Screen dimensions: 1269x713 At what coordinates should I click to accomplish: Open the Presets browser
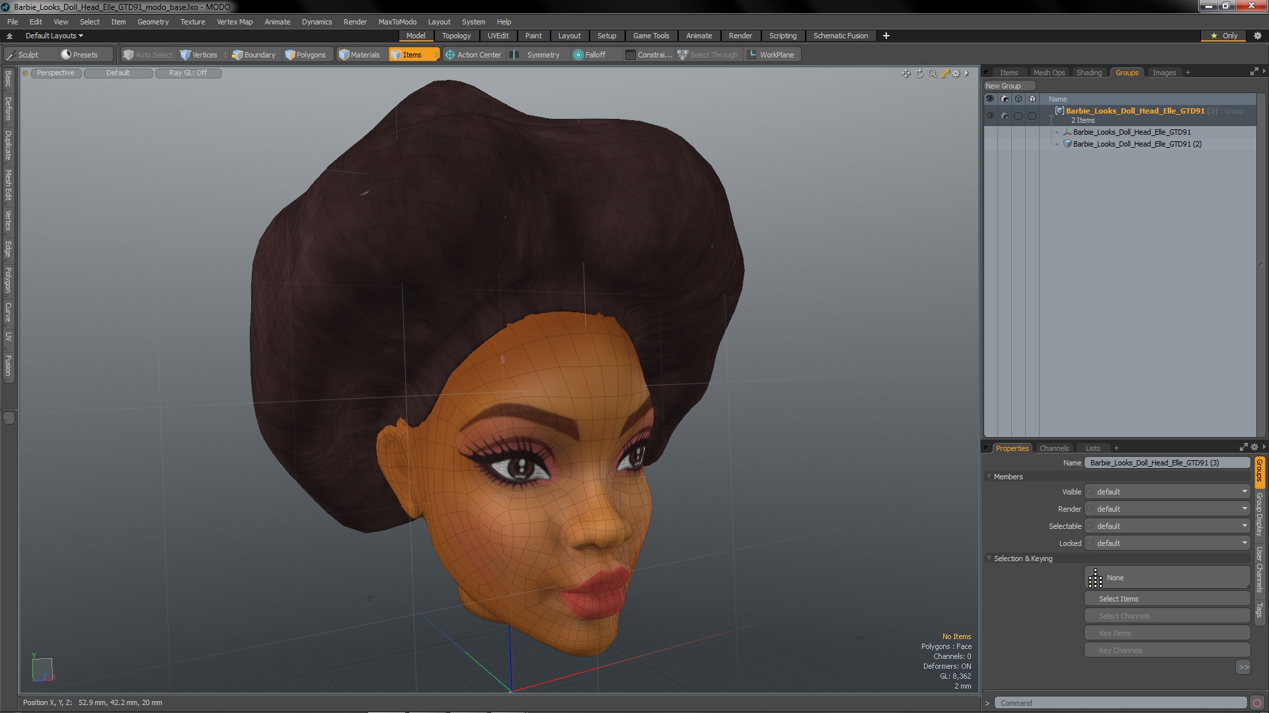point(79,55)
